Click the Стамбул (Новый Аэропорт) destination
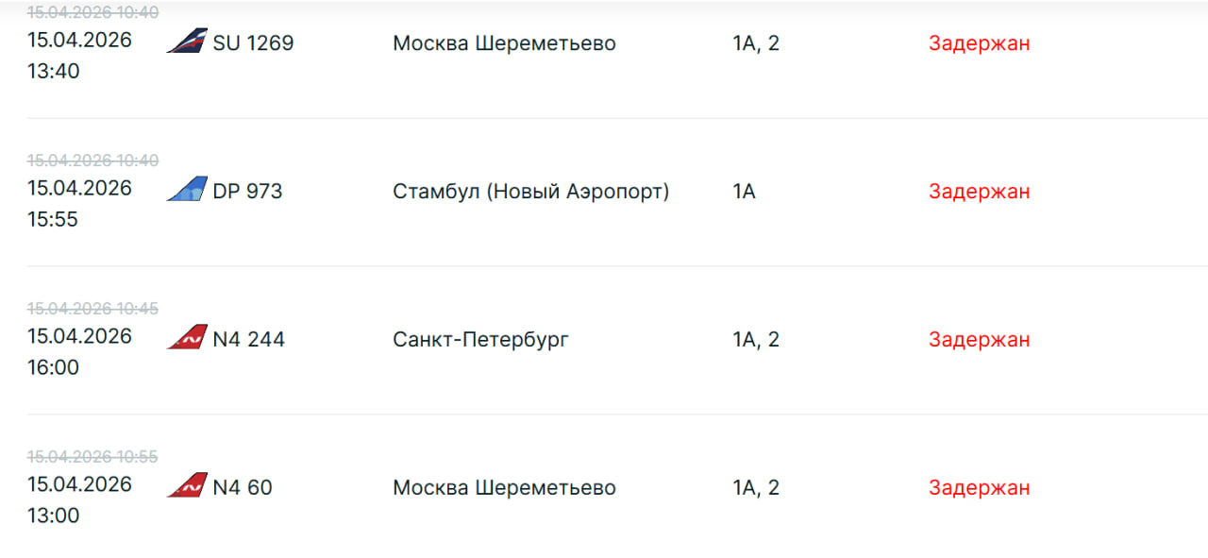This screenshot has width=1208, height=558. click(x=530, y=192)
